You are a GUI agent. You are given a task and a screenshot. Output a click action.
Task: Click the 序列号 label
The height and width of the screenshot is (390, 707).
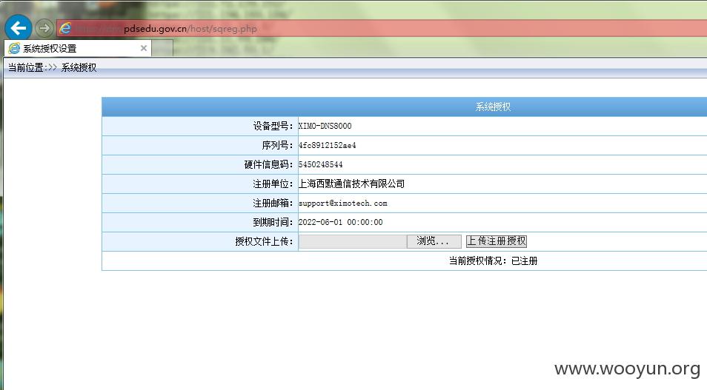click(x=277, y=146)
